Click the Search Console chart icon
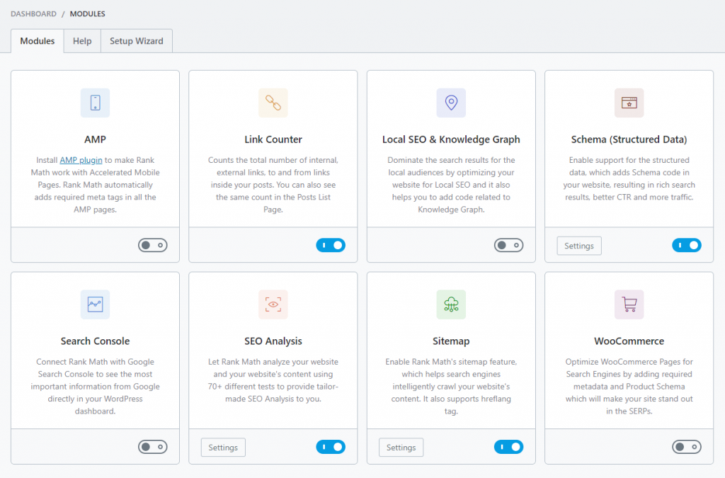 [96, 305]
